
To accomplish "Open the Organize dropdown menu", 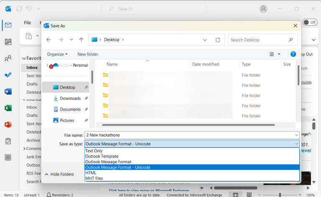I will click(57, 54).
